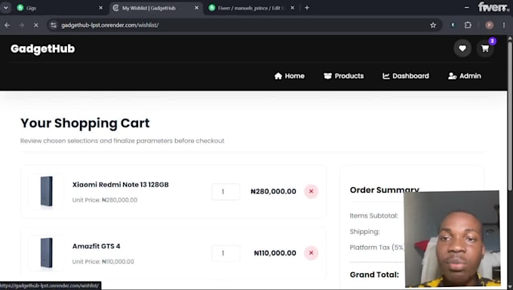Viewport: 513px width, 290px height.
Task: Click the ₦280,000.00 line total
Action: click(273, 191)
